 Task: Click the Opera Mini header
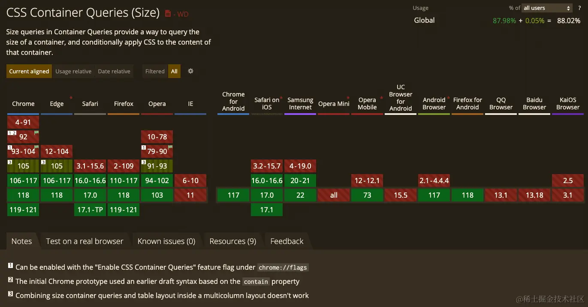click(x=334, y=104)
